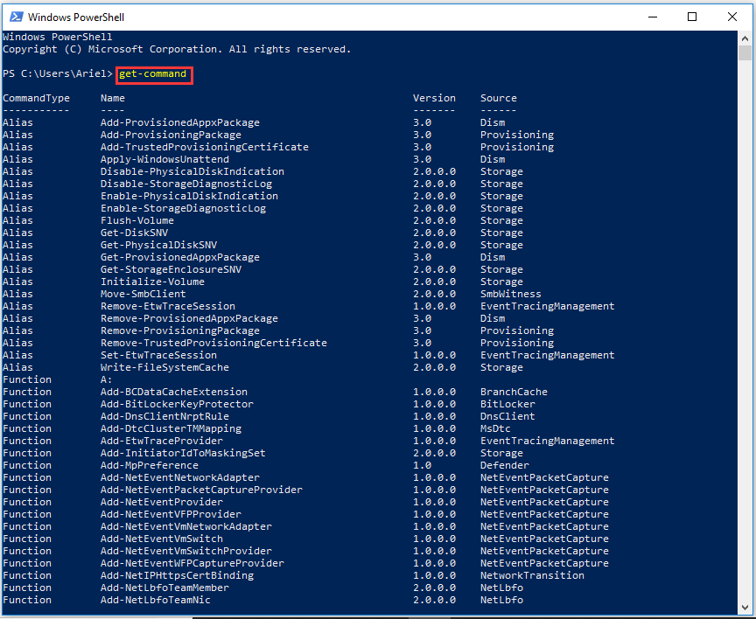Click the Initialize-Volume alias name
This screenshot has width=756, height=619.
[x=152, y=282]
